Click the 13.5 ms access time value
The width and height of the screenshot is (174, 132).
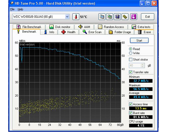tap(141, 108)
